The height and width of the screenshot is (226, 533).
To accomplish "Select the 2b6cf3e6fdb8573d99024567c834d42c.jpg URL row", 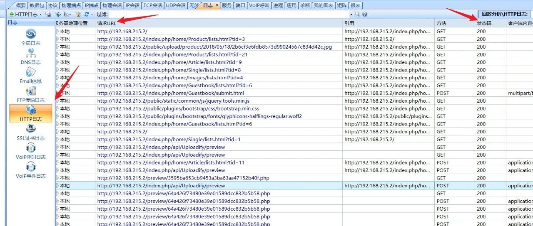I will (214, 47).
